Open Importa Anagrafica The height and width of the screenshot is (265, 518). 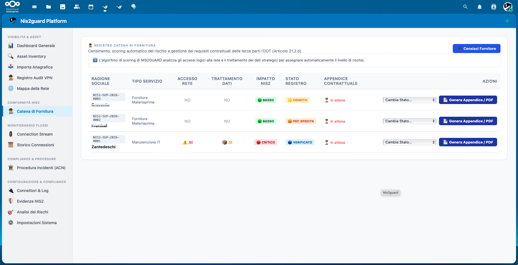click(x=37, y=67)
